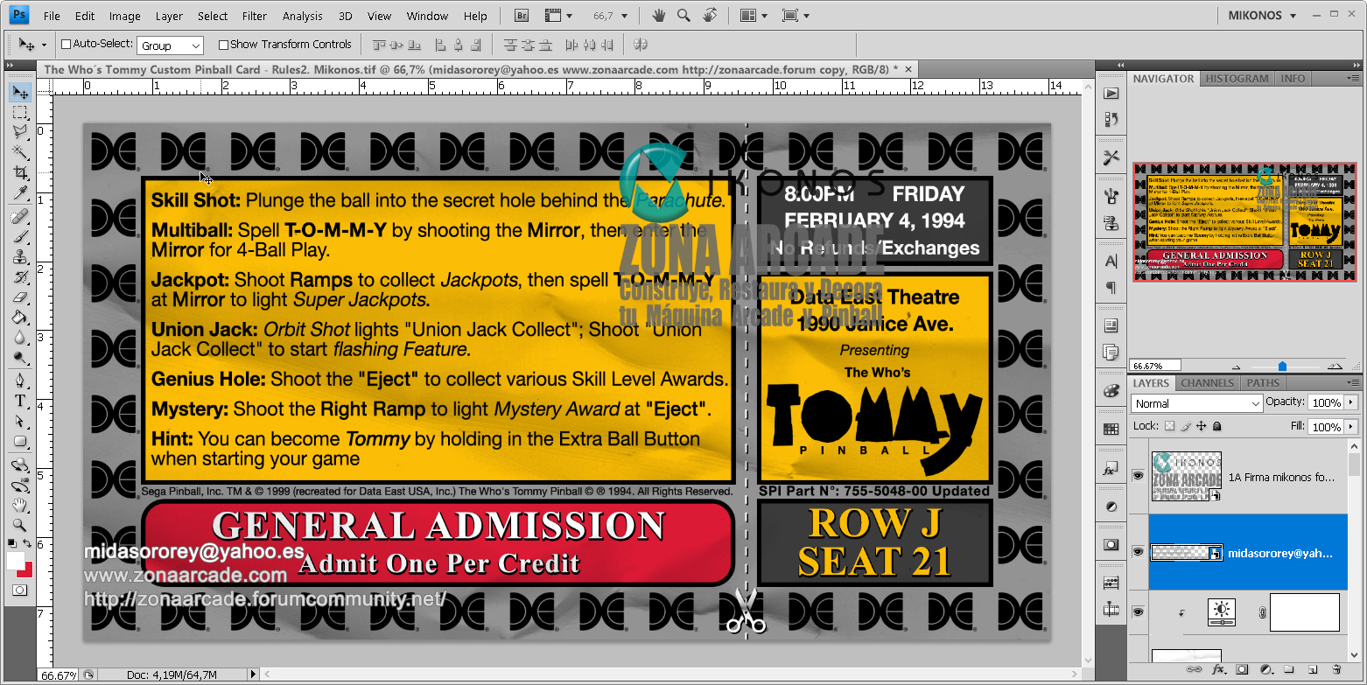
Task: Open the Opacity slider arrow
Action: [1349, 402]
